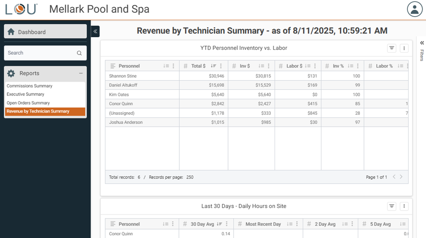Image resolution: width=426 pixels, height=238 pixels.
Task: Open Most Recent Day column menu
Action: [x=297, y=224]
